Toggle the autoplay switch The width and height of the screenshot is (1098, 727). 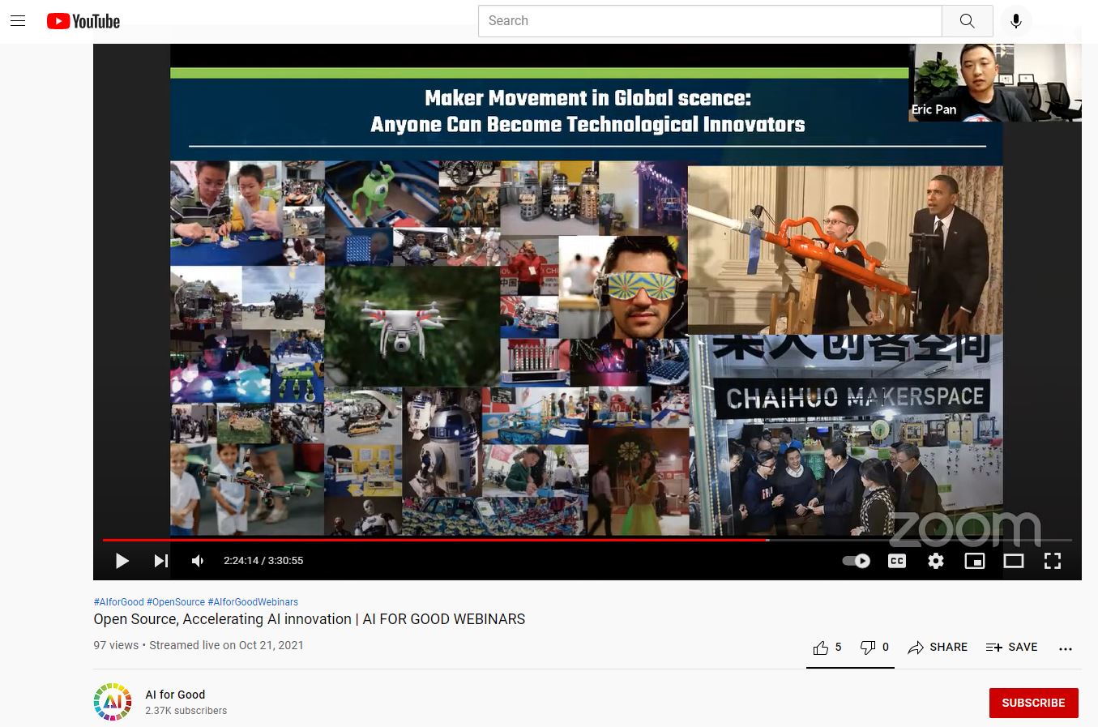click(857, 561)
